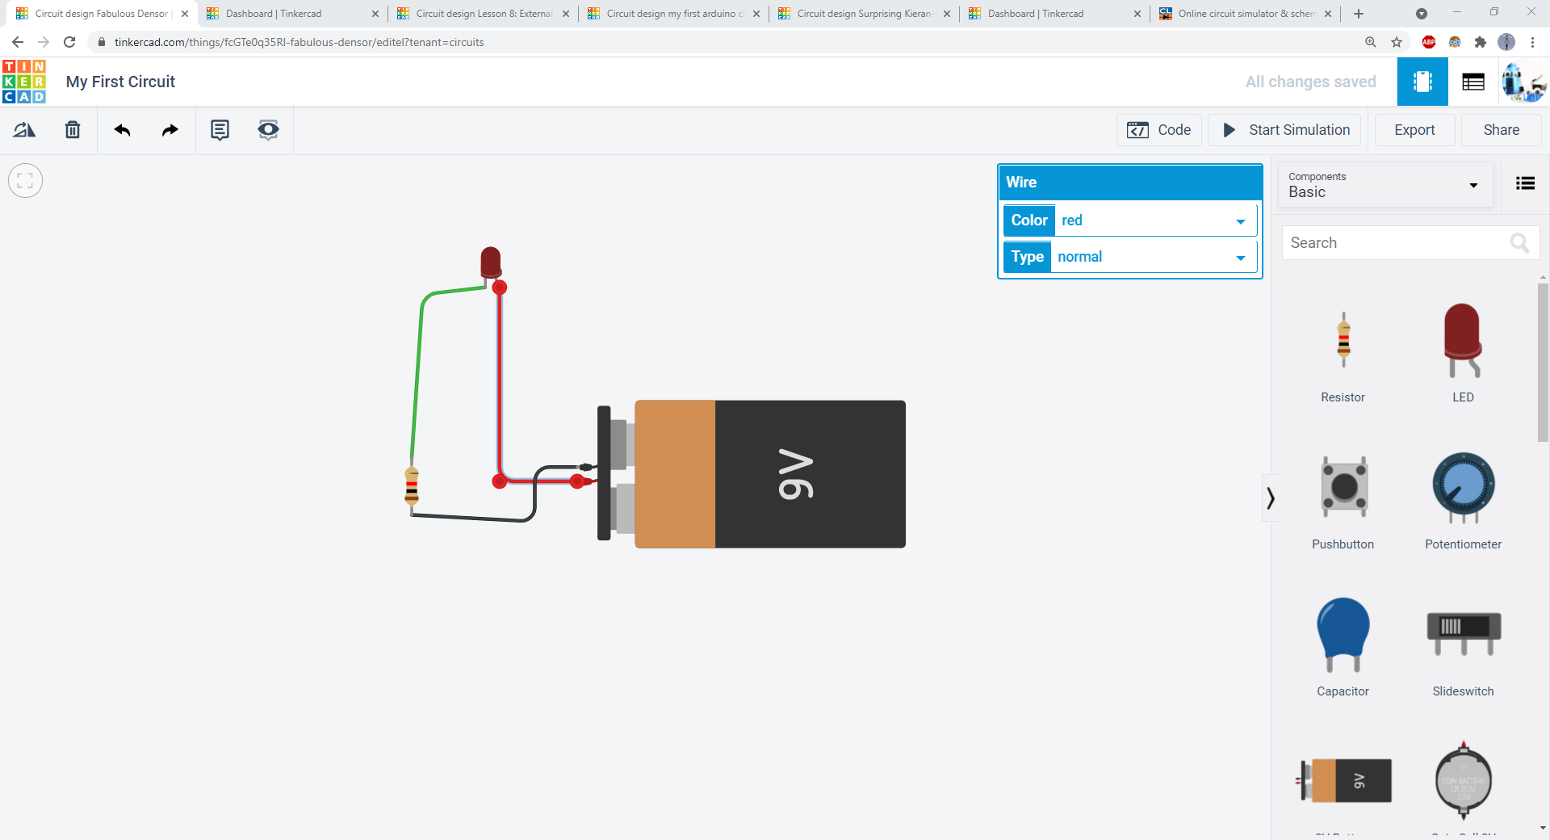Screen dimensions: 1550x840
Task: Open the wire Color dropdown
Action: [x=1241, y=220]
